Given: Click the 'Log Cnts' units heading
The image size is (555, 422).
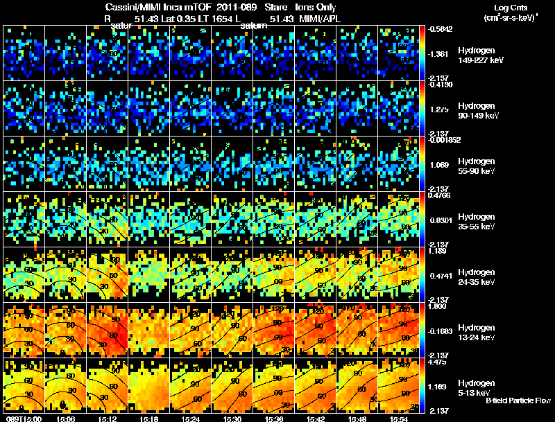Looking at the screenshot, I should pyautogui.click(x=511, y=8).
